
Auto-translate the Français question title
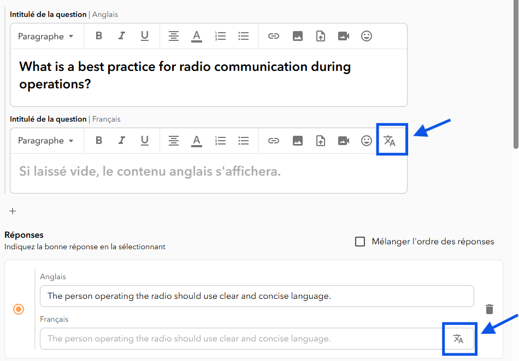point(390,141)
